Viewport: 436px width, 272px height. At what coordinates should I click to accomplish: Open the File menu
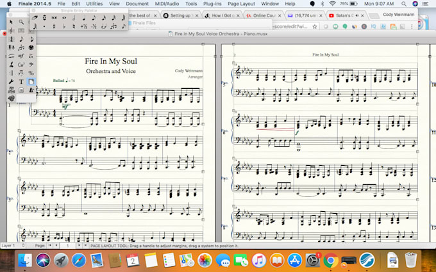coord(61,4)
